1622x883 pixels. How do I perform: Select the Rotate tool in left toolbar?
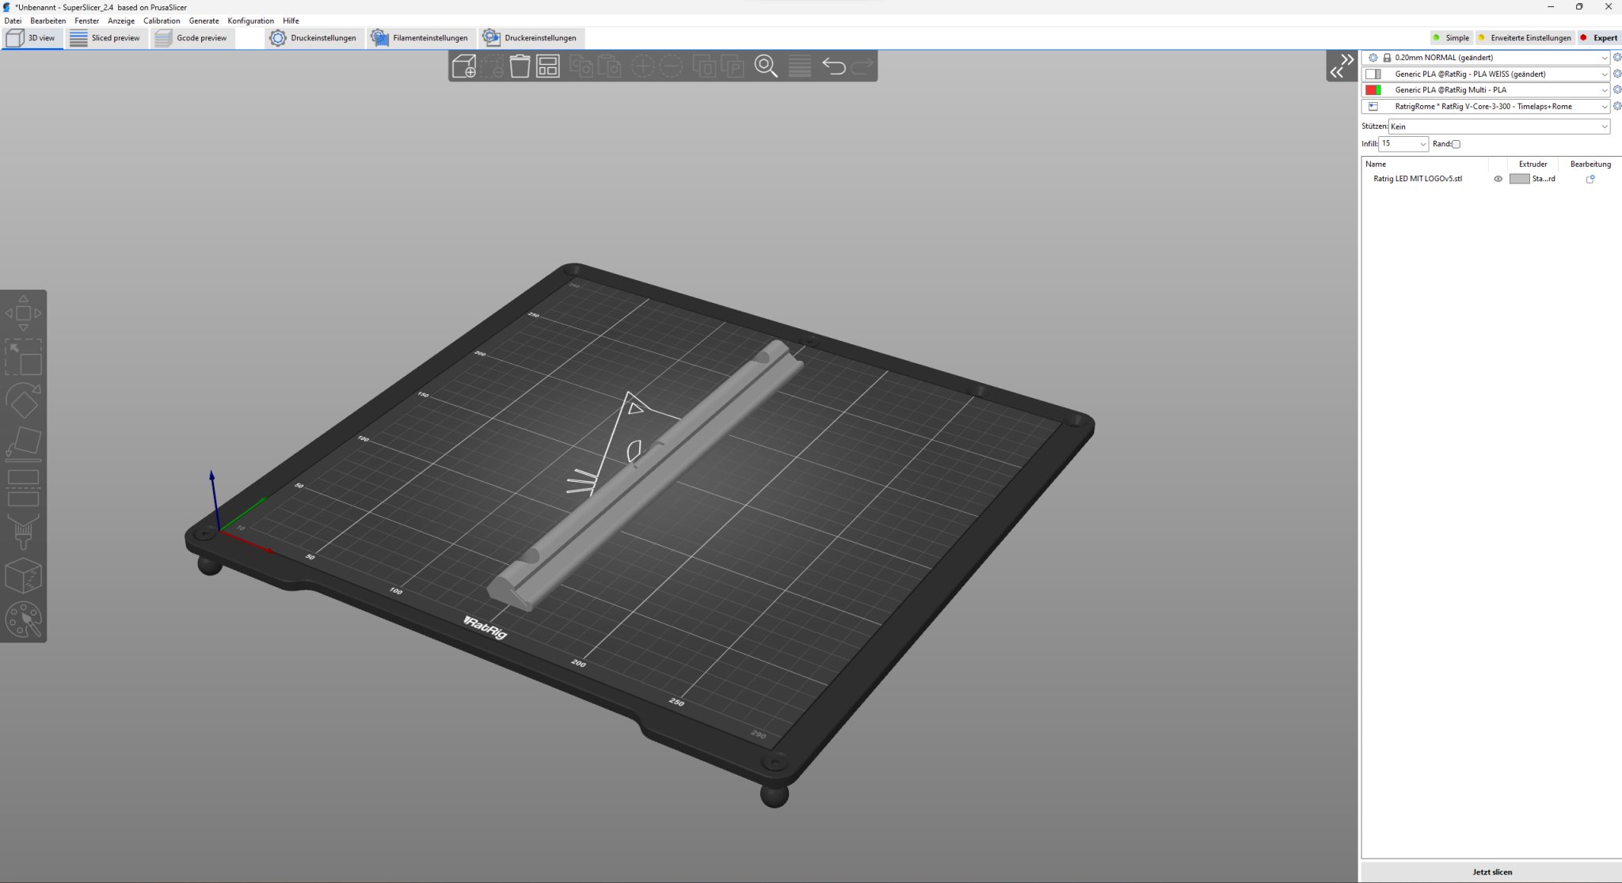pos(24,400)
